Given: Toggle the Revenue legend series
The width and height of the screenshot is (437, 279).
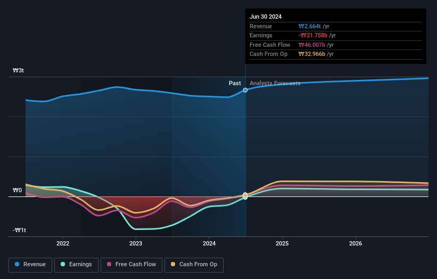Looking at the screenshot, I should [30, 265].
